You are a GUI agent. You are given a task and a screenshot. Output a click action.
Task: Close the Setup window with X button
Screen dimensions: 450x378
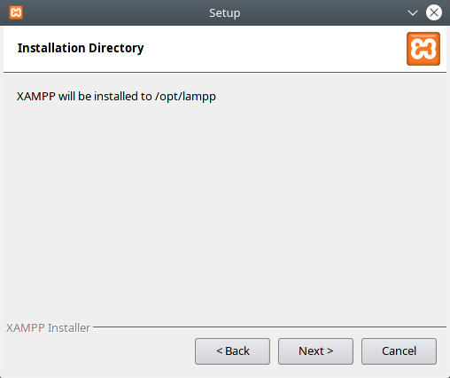click(x=434, y=12)
